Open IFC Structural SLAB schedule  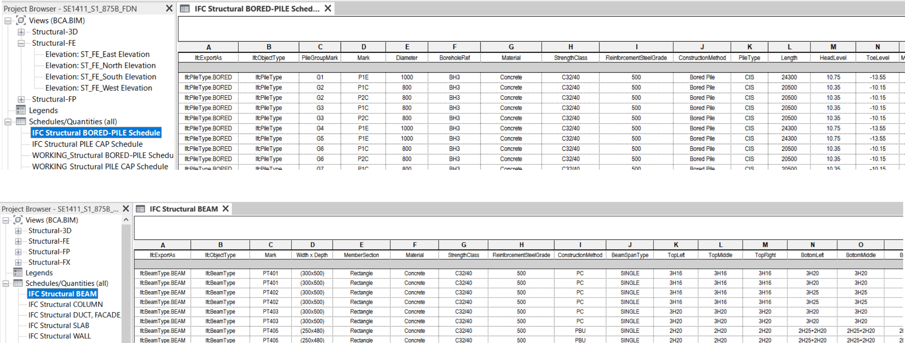tap(59, 325)
